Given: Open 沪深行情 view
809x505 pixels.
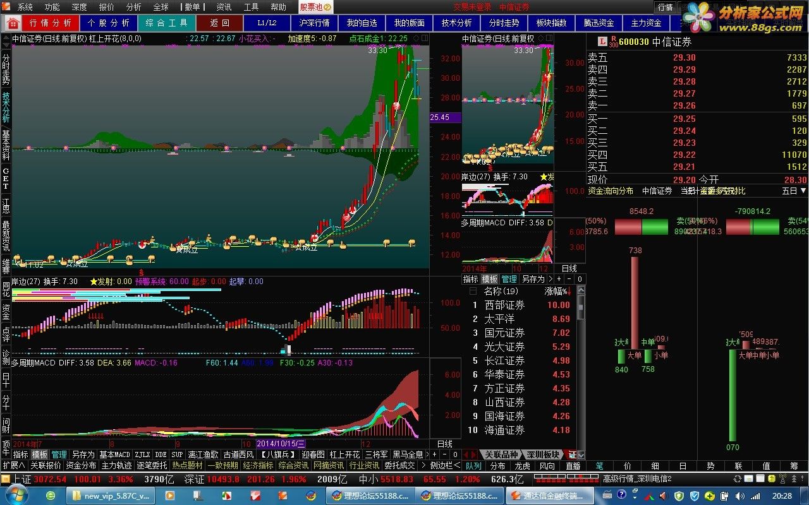Looking at the screenshot, I should point(314,23).
